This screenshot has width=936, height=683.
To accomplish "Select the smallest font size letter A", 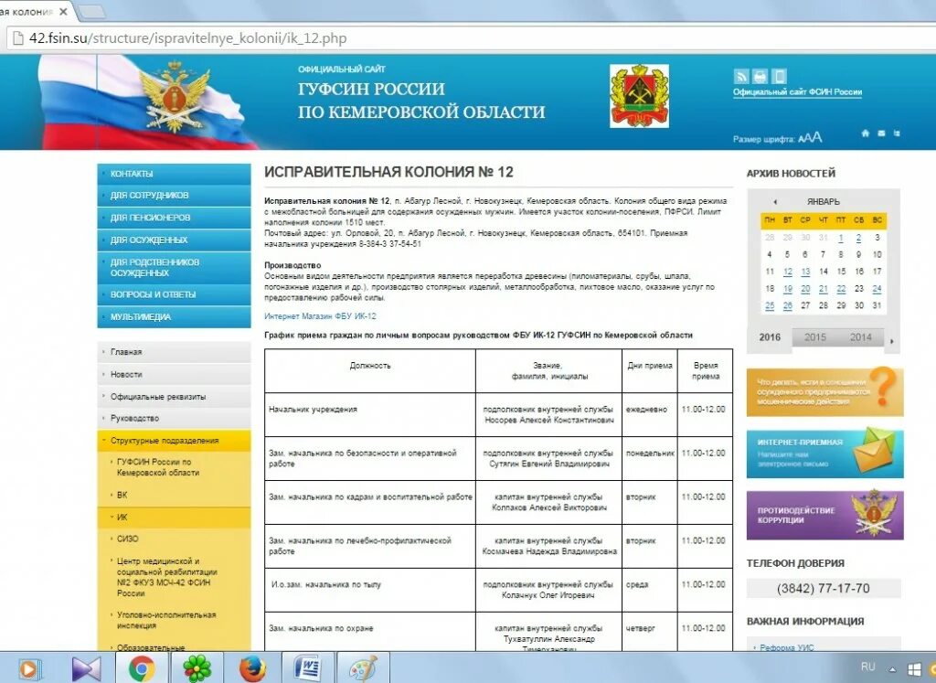I will click(x=801, y=138).
